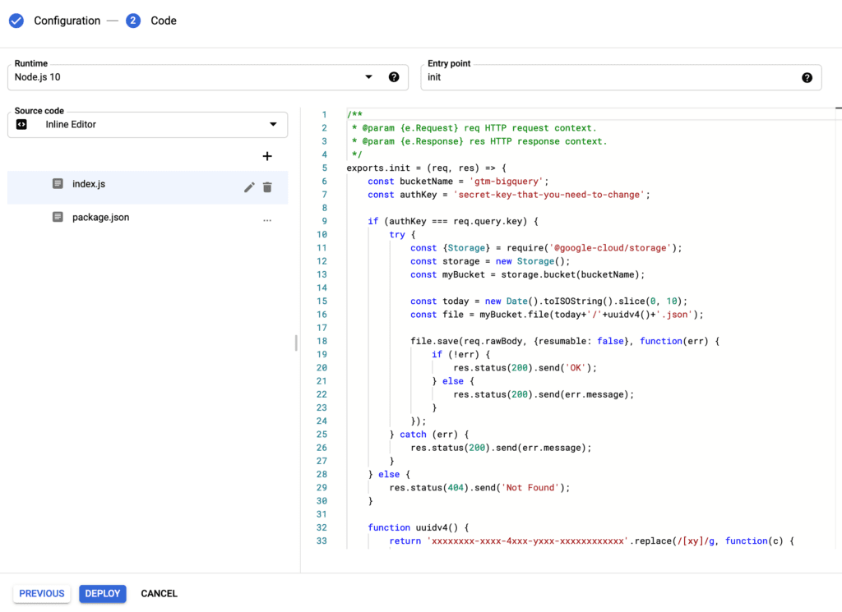Click the panel splitter handle beside the editor
Viewport: 842px width, 612px height.
tap(296, 343)
